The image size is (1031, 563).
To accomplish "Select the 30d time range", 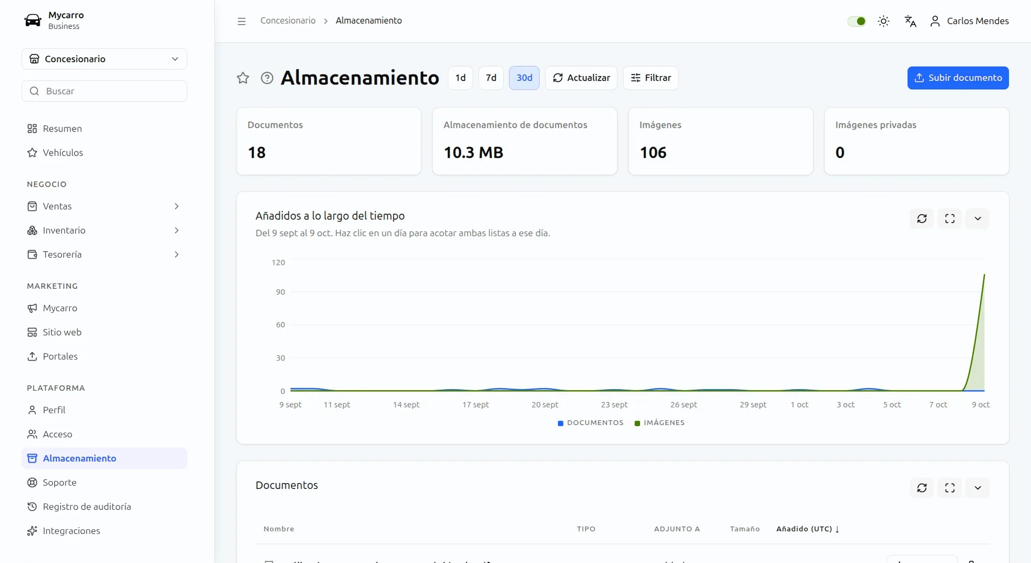I will (524, 78).
